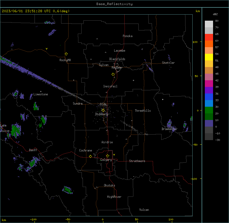Click the km unit label at top right

tap(198, 11)
